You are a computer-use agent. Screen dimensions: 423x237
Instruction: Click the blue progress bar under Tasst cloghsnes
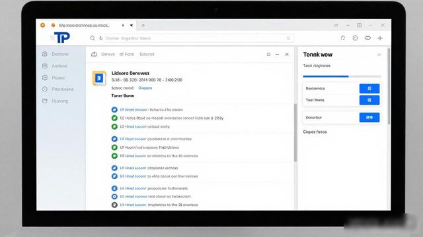[x=326, y=76]
